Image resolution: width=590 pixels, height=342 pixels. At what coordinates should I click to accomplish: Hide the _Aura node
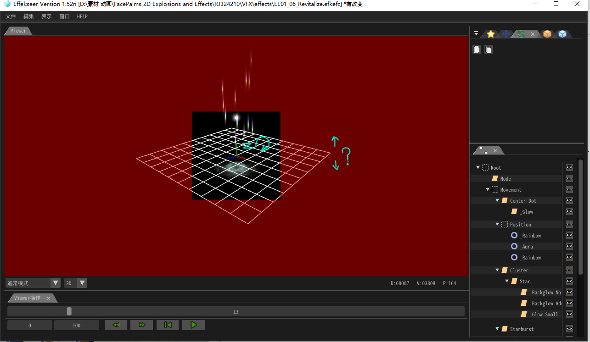(569, 247)
